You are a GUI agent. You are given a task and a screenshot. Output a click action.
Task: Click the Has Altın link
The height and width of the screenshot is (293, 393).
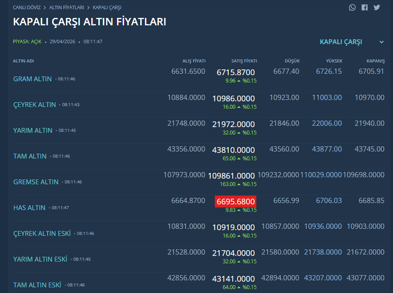29,208
